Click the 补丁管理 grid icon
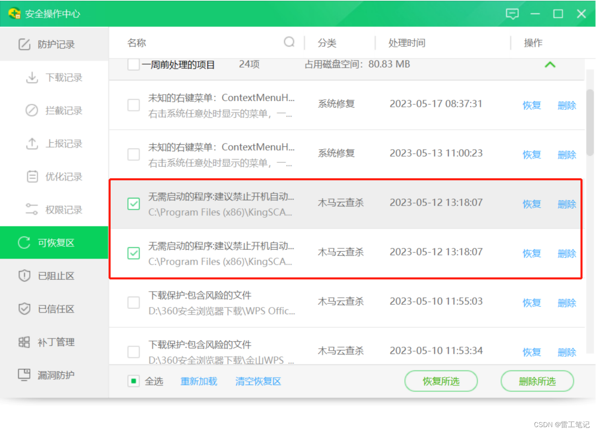 24,342
